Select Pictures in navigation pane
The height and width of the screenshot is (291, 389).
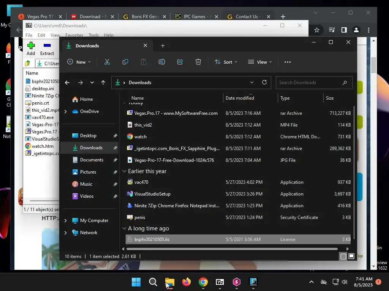(x=89, y=172)
